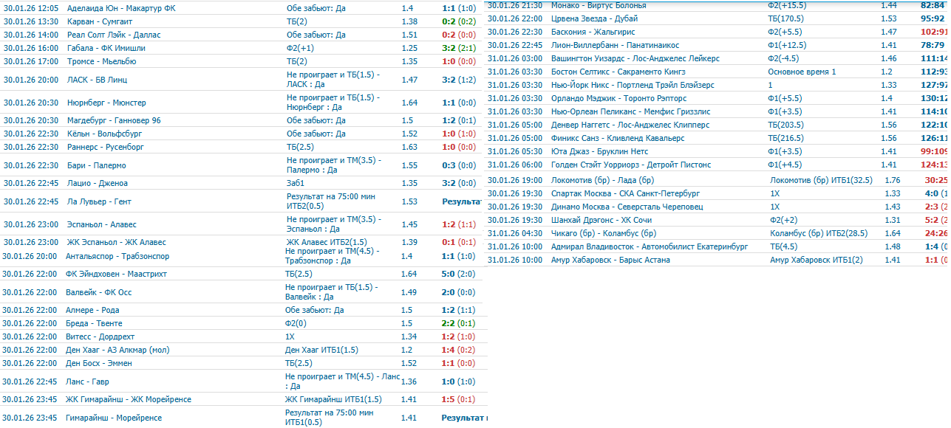Open the Антальяспор - Трабзонспор match
The width and height of the screenshot is (951, 428).
117,256
